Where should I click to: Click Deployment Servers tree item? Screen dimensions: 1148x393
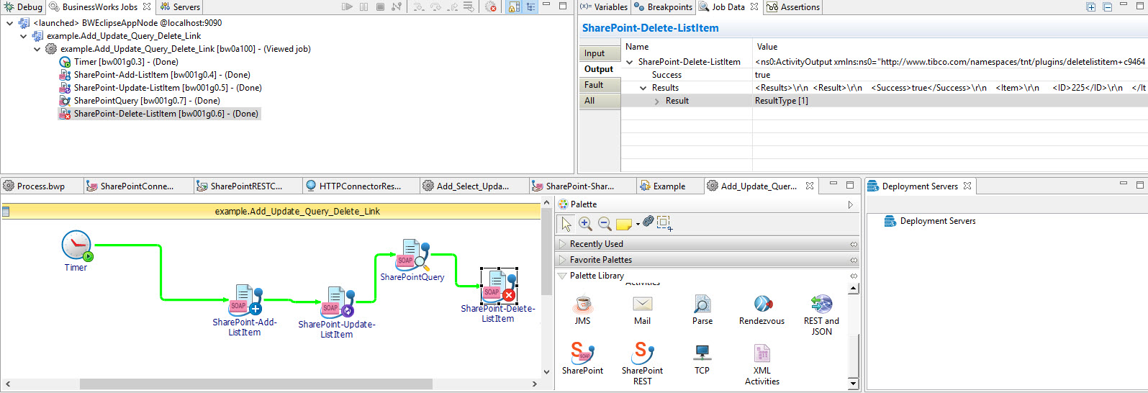tap(930, 221)
